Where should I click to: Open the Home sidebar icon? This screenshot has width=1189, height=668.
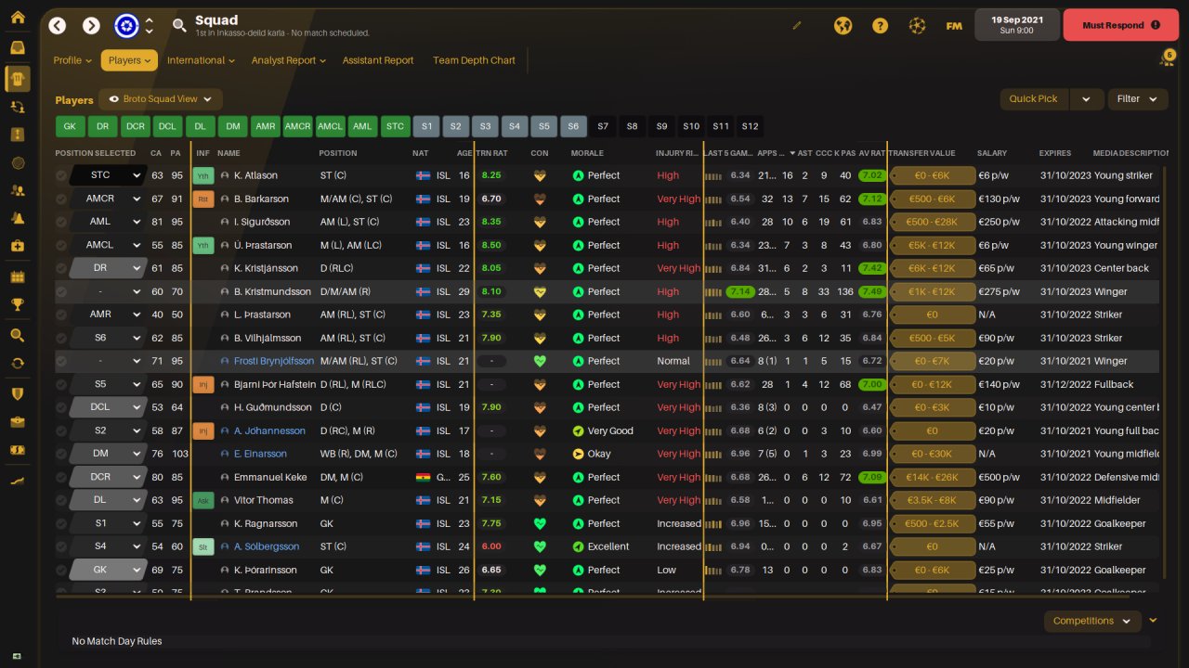(x=17, y=18)
